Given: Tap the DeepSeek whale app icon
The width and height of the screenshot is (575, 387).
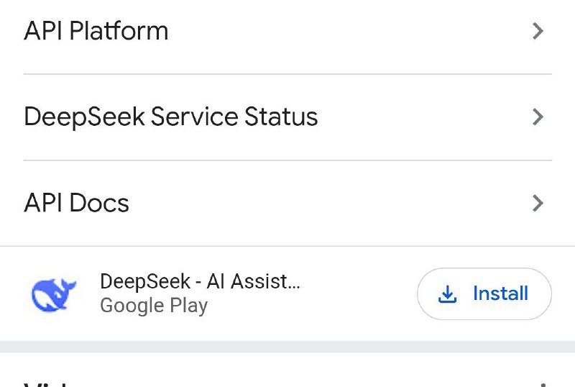Looking at the screenshot, I should 54,294.
